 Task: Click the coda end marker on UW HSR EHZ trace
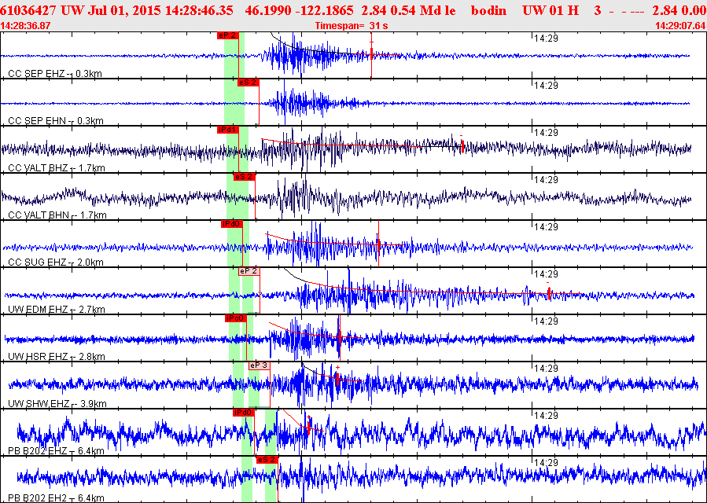pos(340,337)
